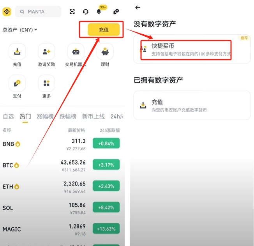Switch to the 跌幅榜 tab
This screenshot has width=254, height=246.
(68, 117)
